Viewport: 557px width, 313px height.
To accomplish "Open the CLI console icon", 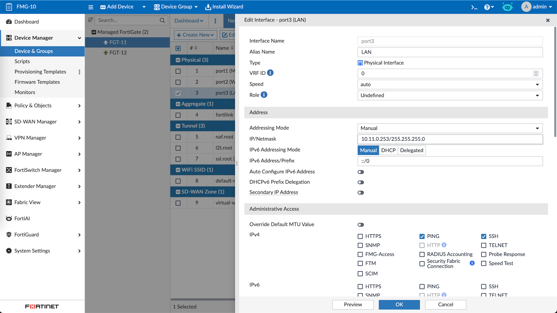I will coord(474,7).
